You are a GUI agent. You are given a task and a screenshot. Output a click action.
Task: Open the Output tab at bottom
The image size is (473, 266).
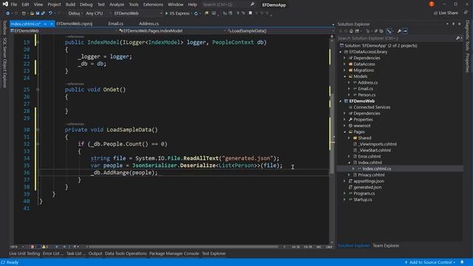(x=95, y=253)
